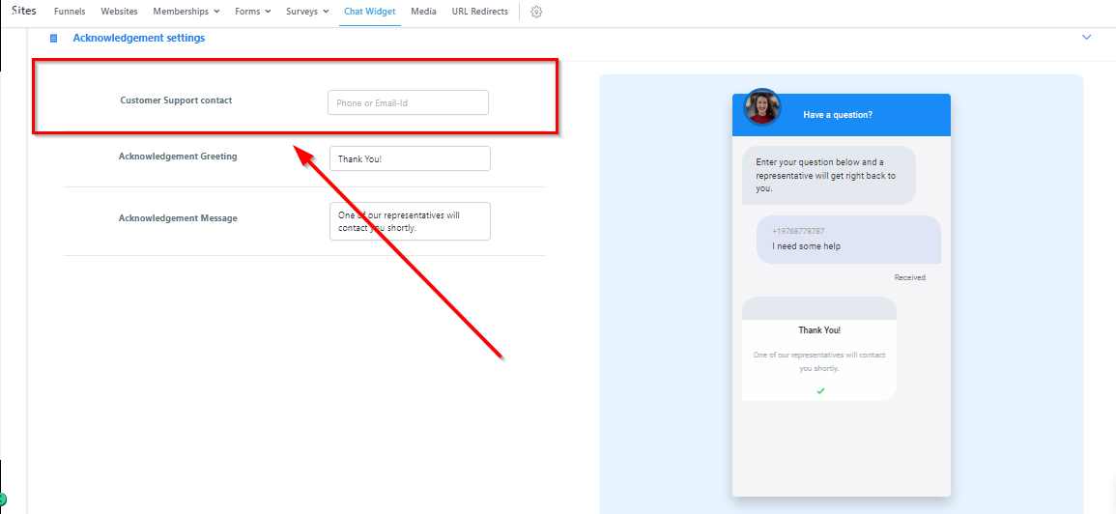
Task: Switch to the Websites tab
Action: click(x=119, y=12)
